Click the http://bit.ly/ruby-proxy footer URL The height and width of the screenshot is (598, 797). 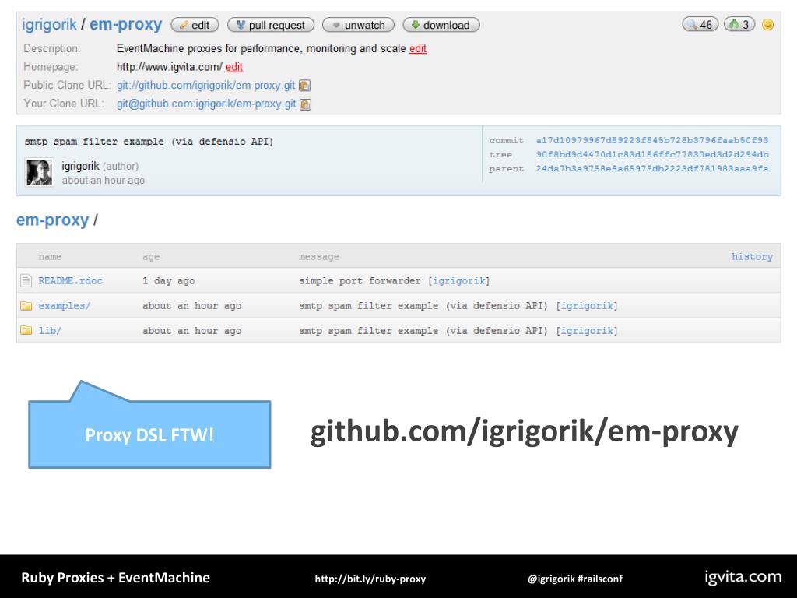tap(370, 579)
